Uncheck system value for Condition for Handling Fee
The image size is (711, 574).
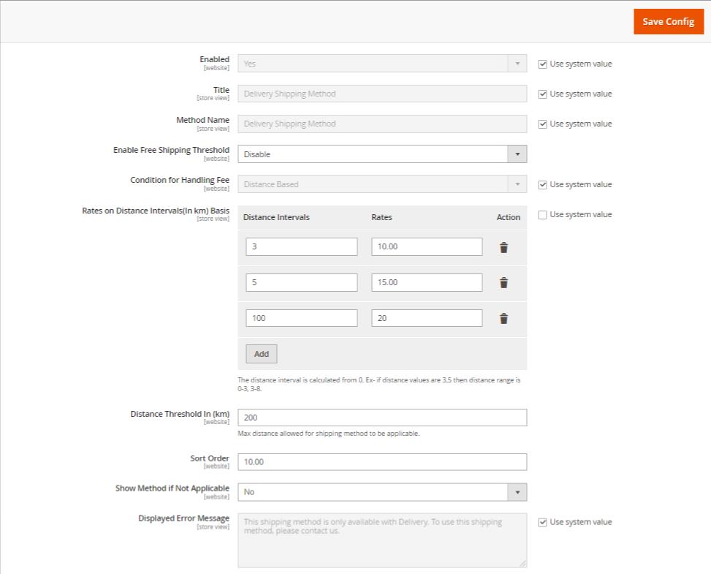coord(542,184)
